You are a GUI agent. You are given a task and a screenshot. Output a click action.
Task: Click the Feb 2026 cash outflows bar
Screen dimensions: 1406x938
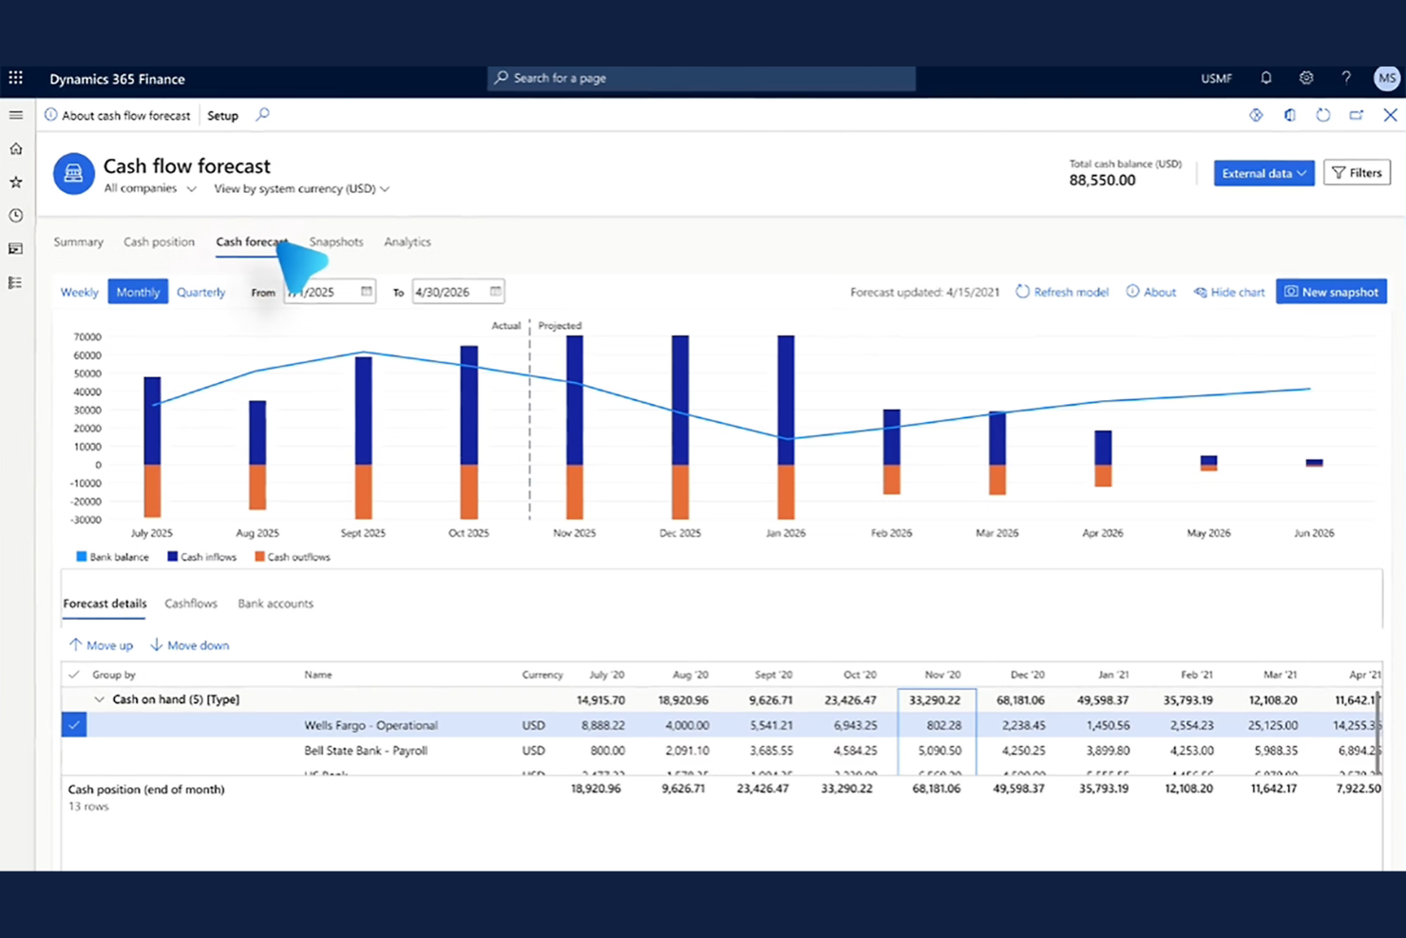coord(891,479)
